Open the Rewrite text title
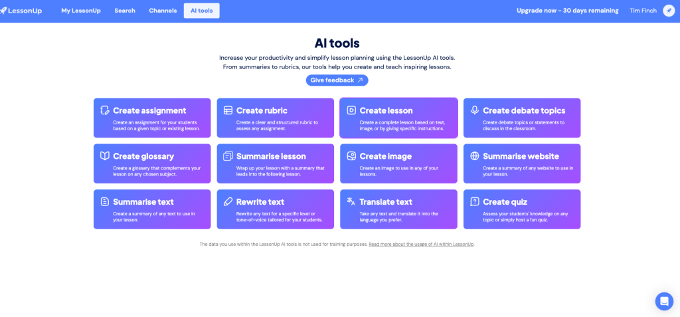 (x=260, y=202)
